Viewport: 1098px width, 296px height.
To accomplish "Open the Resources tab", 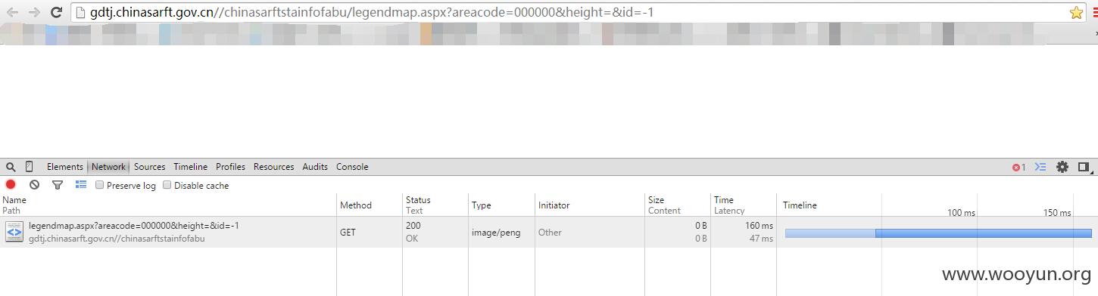I will 273,167.
